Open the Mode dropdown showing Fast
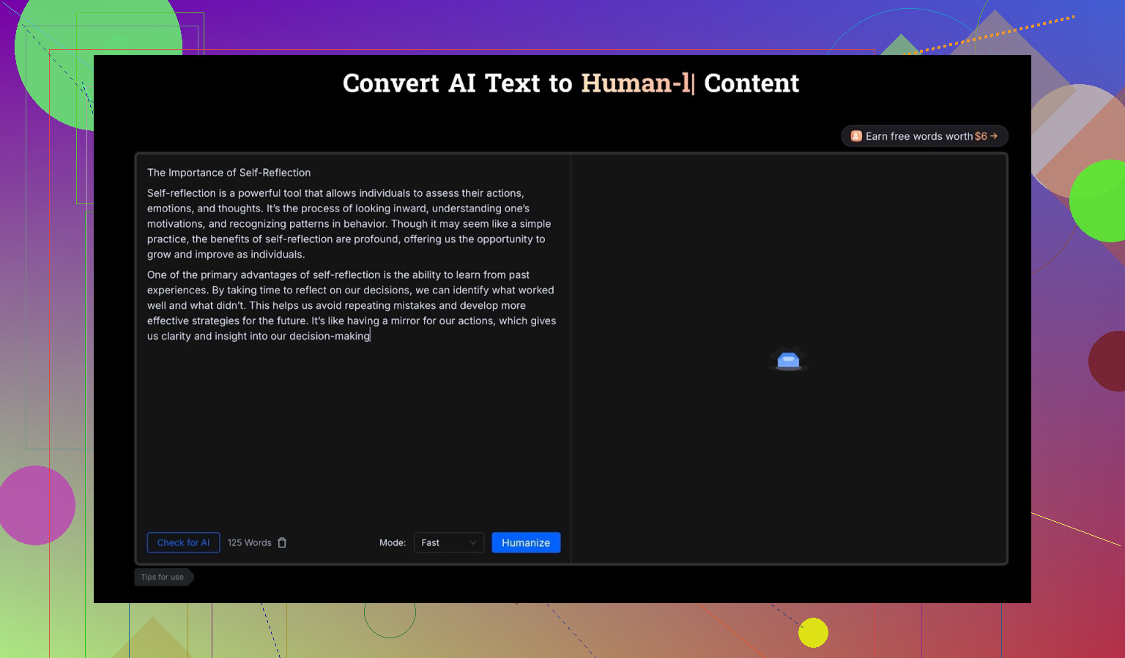The height and width of the screenshot is (658, 1125). pos(448,542)
